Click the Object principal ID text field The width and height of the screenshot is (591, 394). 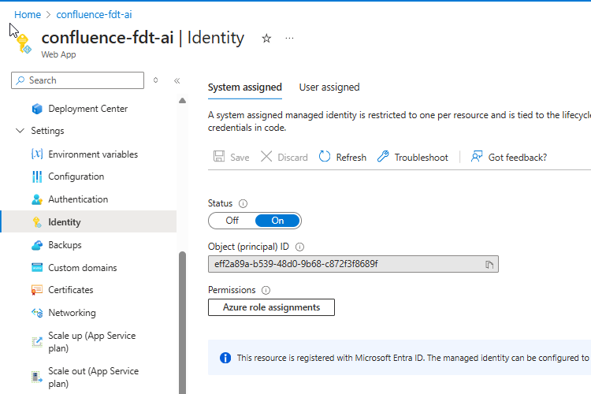353,264
